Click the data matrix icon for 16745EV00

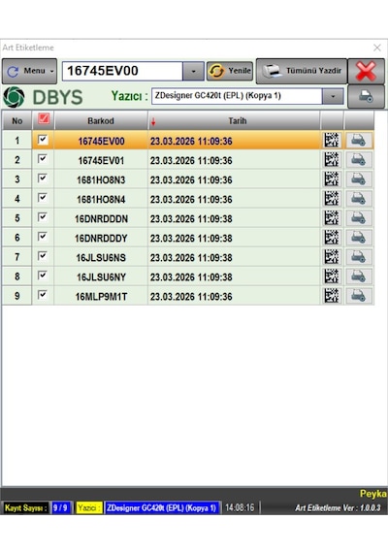point(331,141)
